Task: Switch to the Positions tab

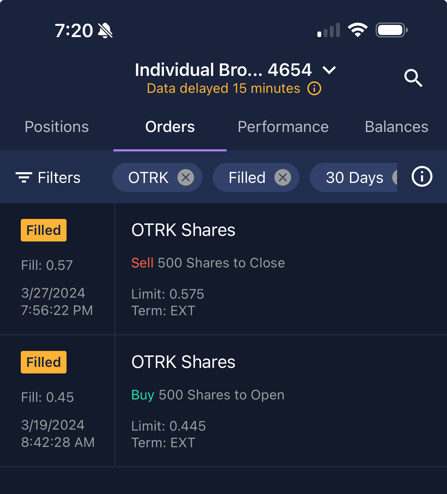Action: (x=57, y=127)
